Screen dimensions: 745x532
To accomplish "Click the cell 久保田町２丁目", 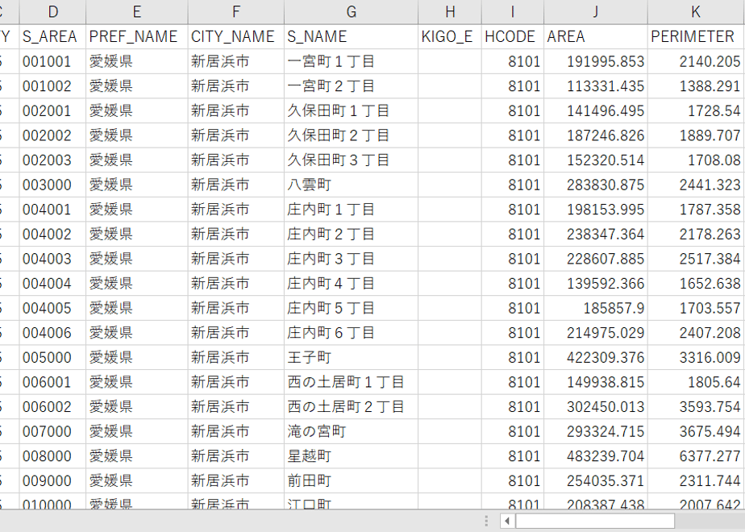I will click(351, 135).
